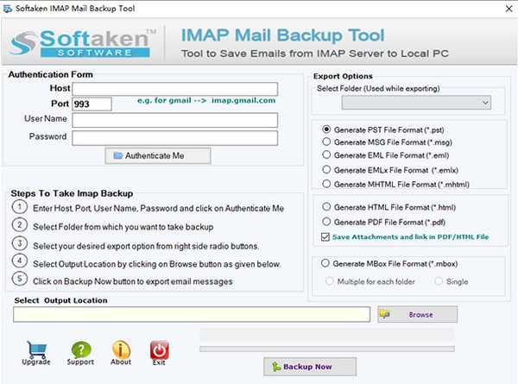Select Multiple for each folder radio
This screenshot has width=518, height=384.
[x=330, y=281]
